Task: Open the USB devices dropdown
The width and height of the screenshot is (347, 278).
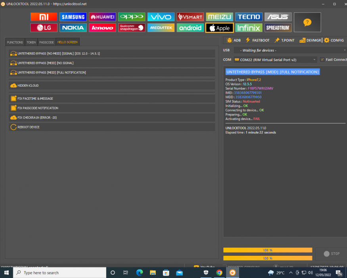Action: 290,50
